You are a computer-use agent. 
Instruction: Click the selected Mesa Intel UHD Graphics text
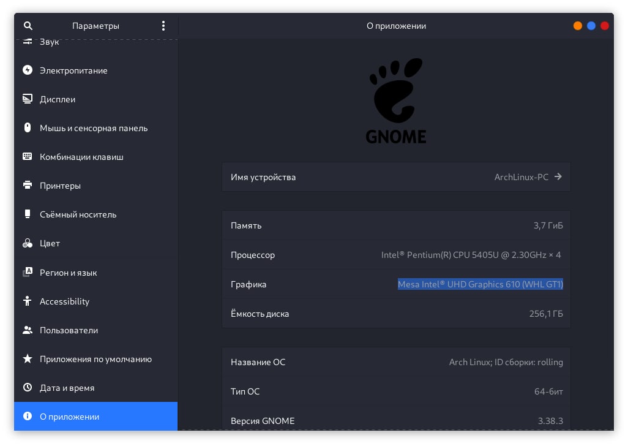[480, 284]
